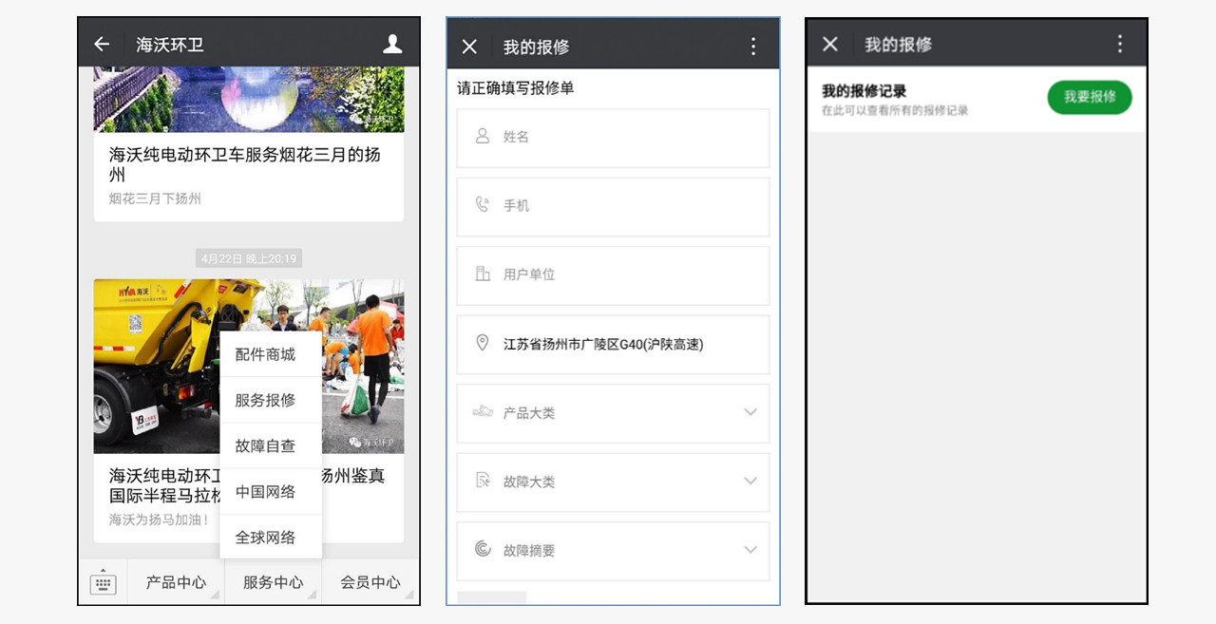The image size is (1216, 624).
Task: Open the 产品中心 bottom menu
Action: 176,582
